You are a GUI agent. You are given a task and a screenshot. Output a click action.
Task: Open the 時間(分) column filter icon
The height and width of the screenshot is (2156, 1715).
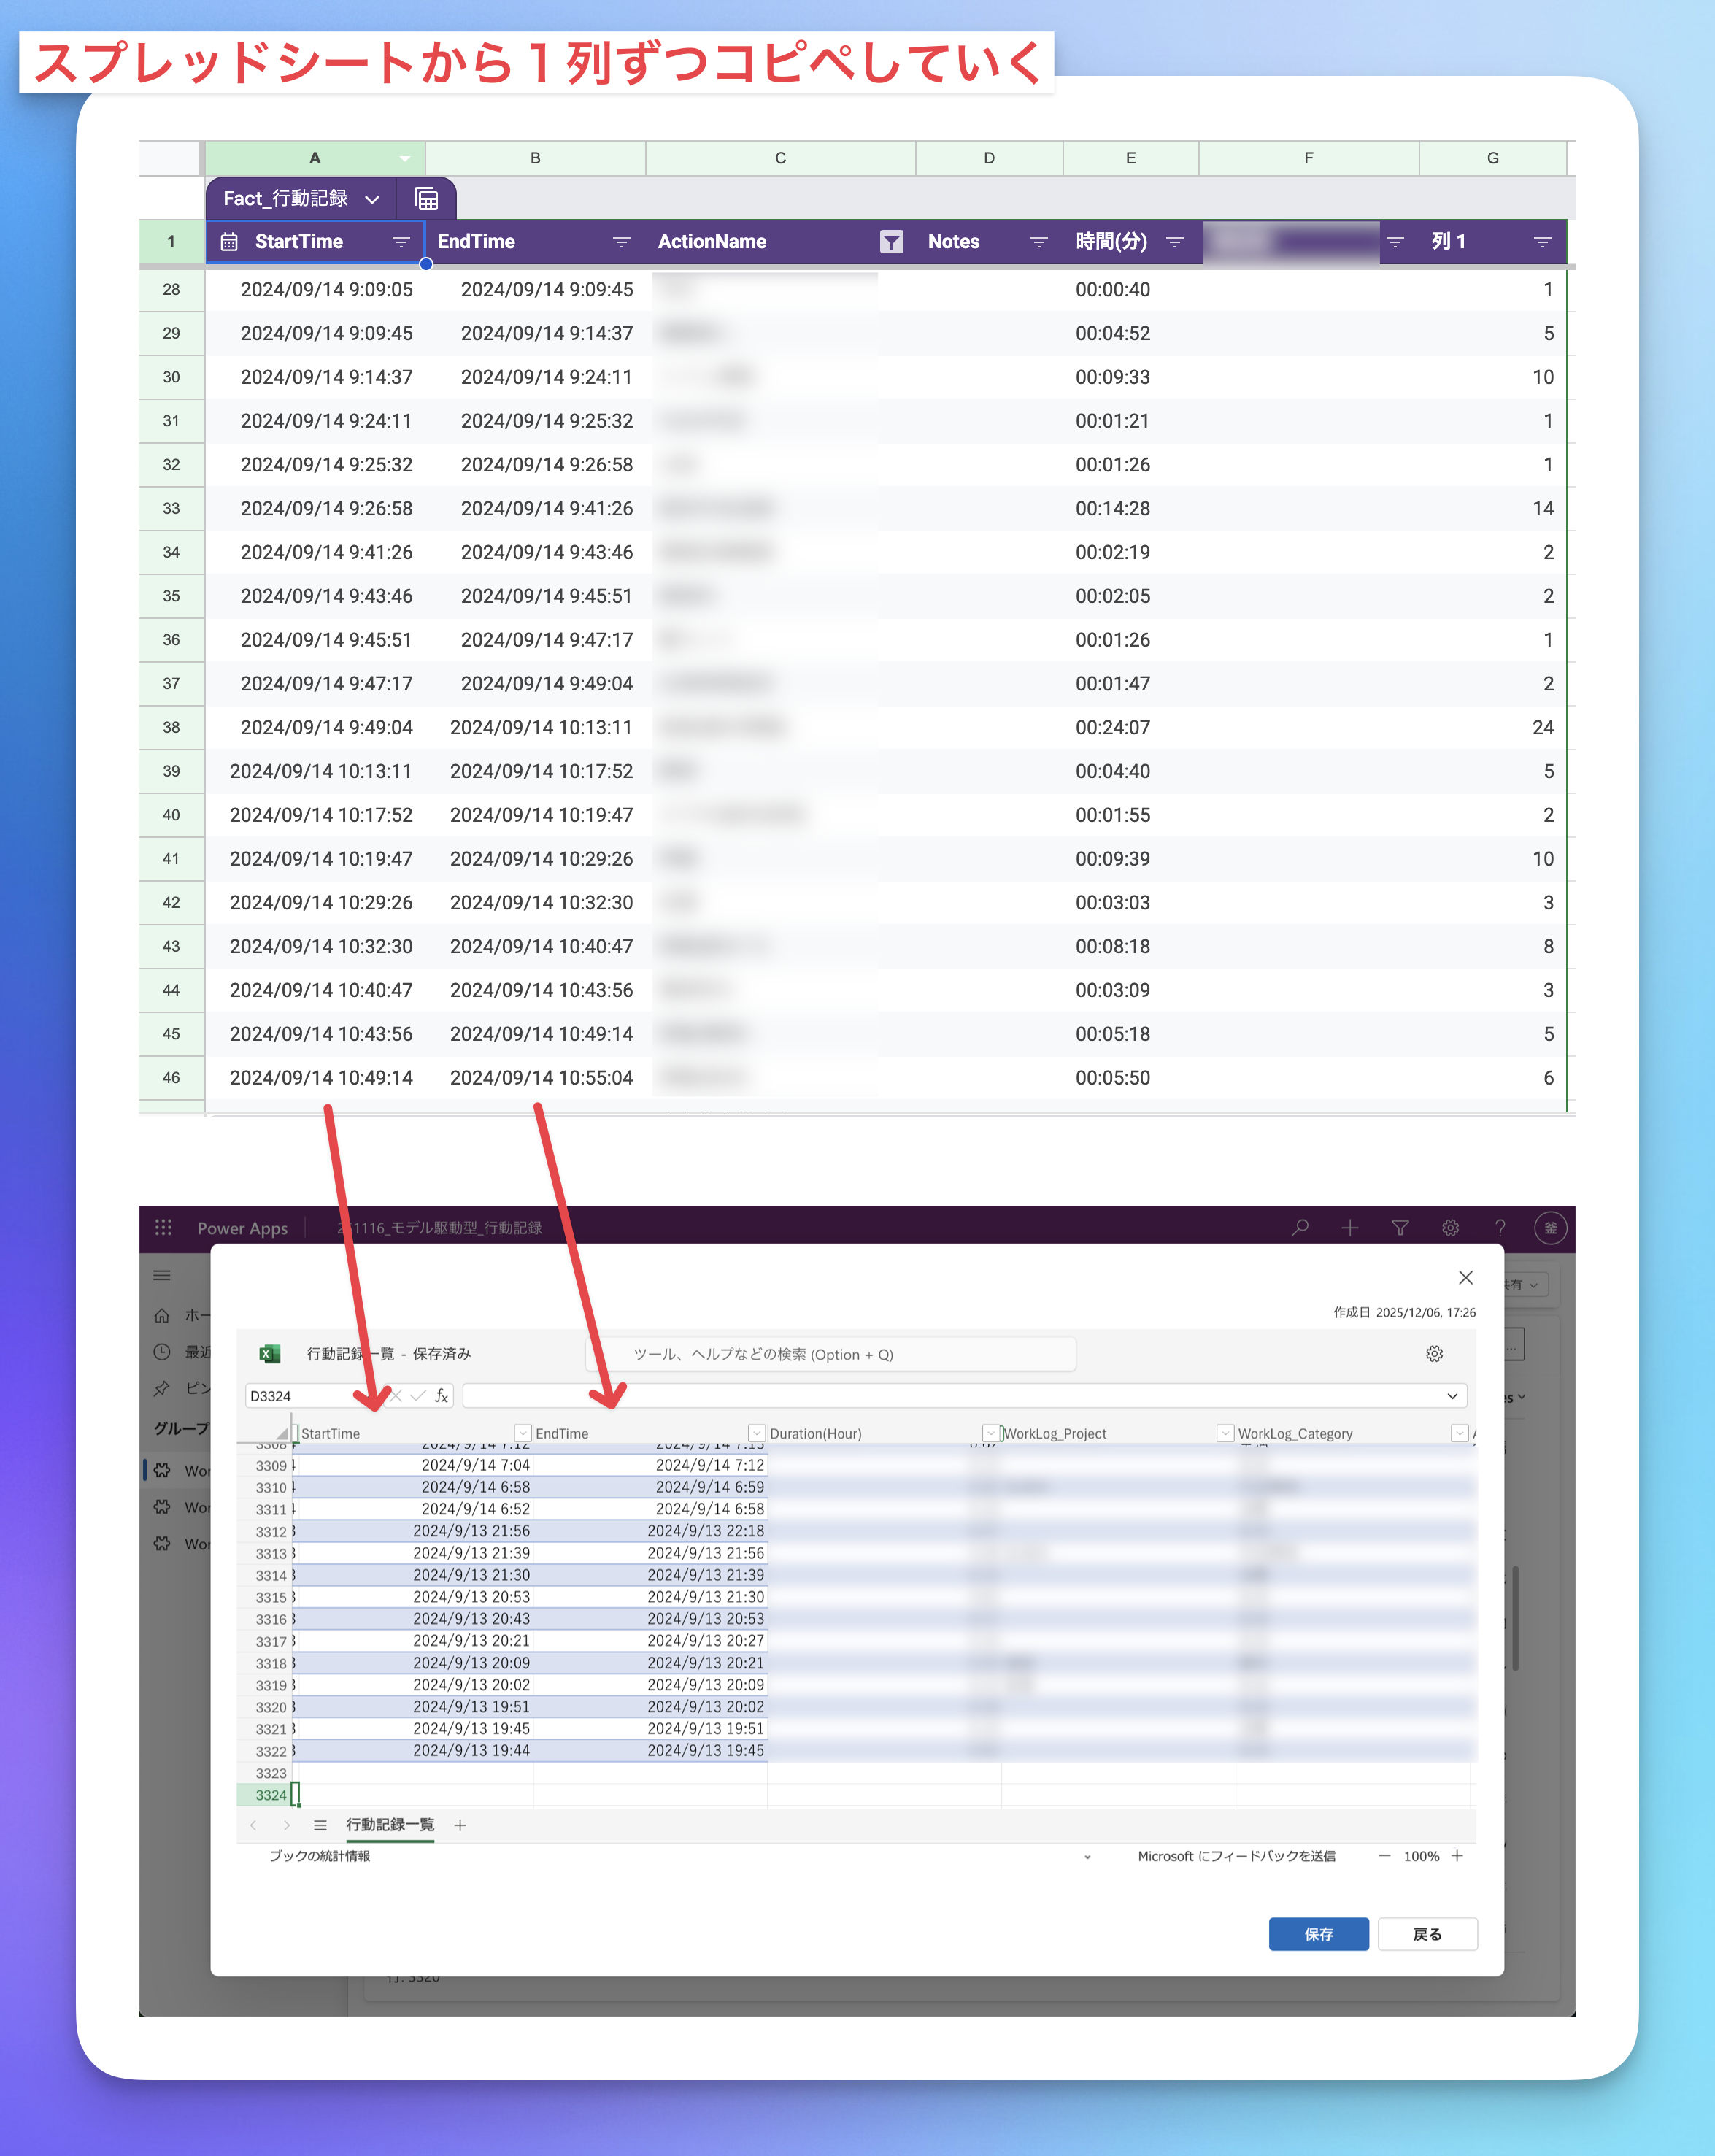point(1175,241)
